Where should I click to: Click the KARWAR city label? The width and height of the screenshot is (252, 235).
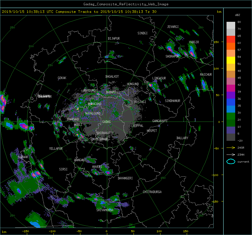tap(23, 157)
